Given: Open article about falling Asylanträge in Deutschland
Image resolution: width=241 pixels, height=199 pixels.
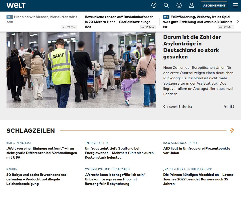Looking at the screenshot, I should tap(191, 47).
